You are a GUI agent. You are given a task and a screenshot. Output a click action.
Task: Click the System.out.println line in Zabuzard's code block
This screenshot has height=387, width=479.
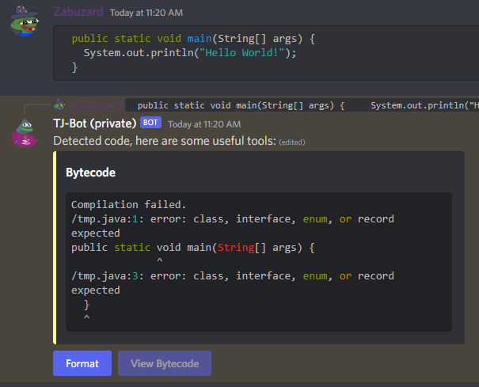click(x=190, y=53)
